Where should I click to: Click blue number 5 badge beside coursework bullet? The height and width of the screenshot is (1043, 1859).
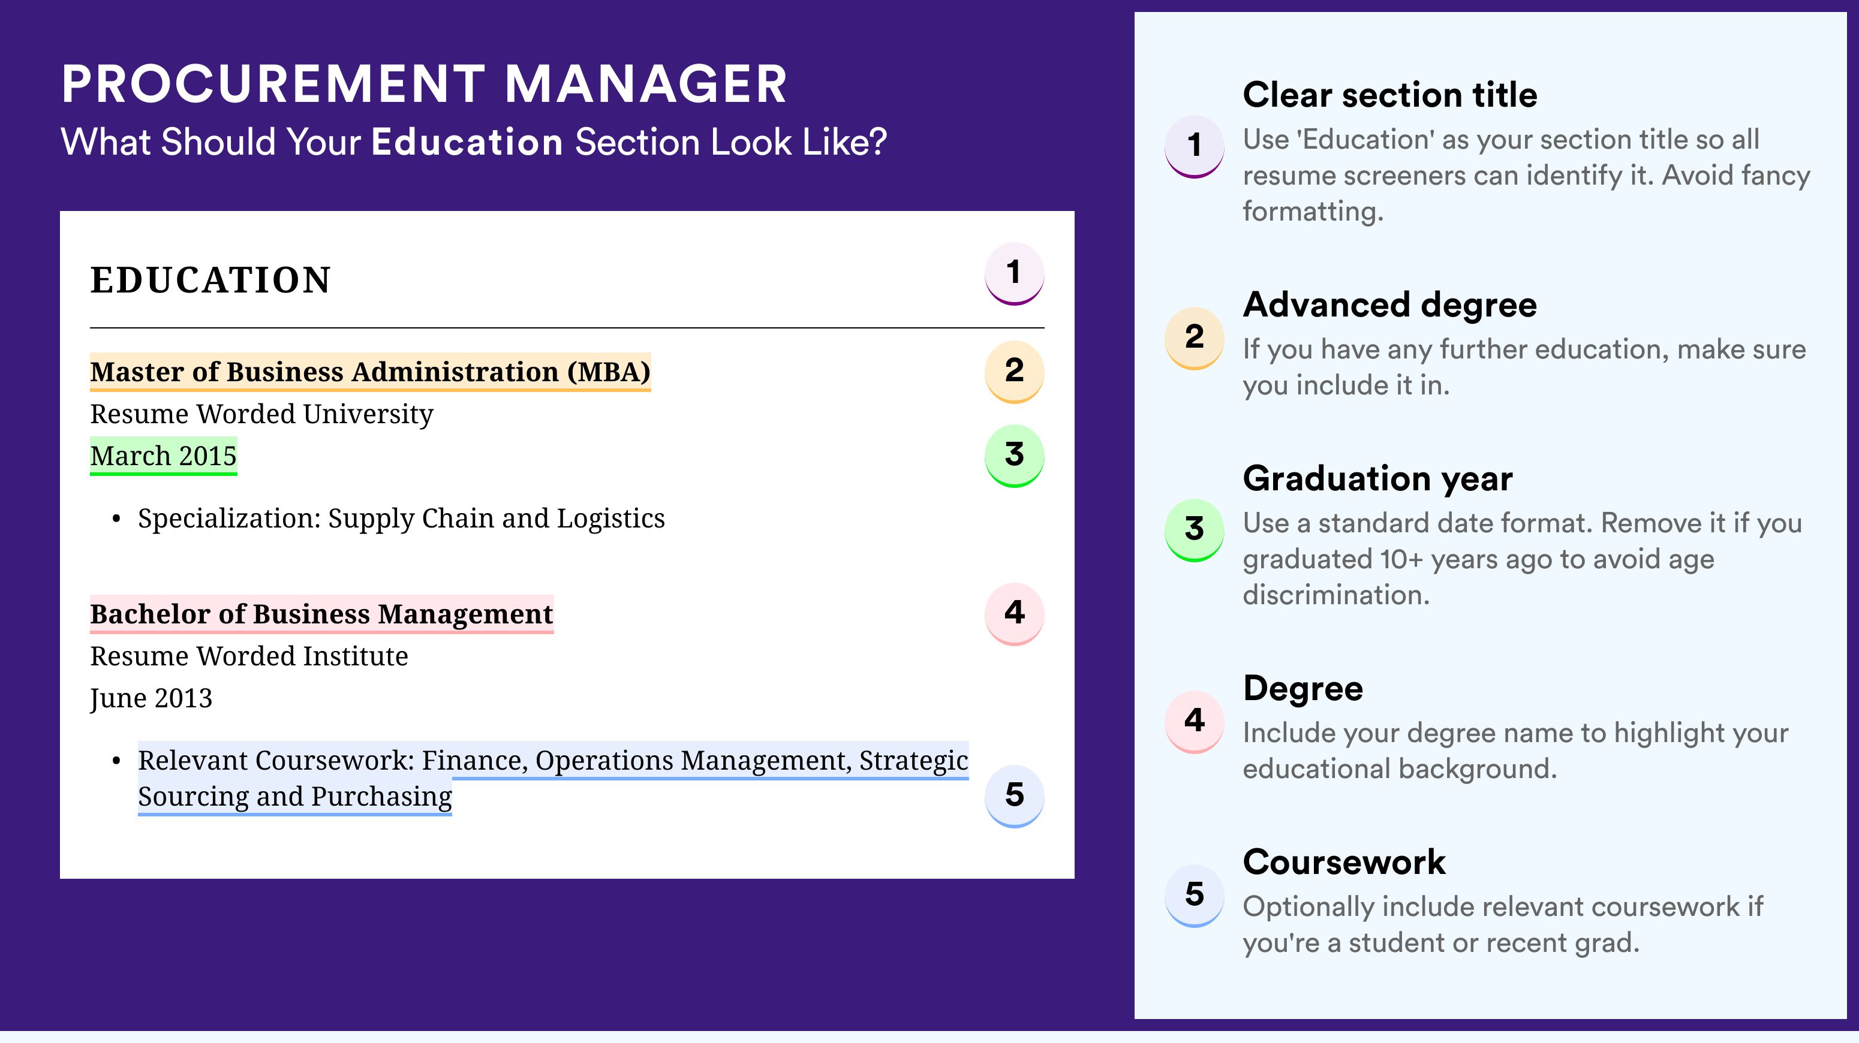click(1014, 795)
